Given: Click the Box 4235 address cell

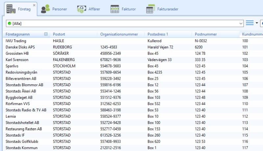Looking at the screenshot, I should [155, 72].
